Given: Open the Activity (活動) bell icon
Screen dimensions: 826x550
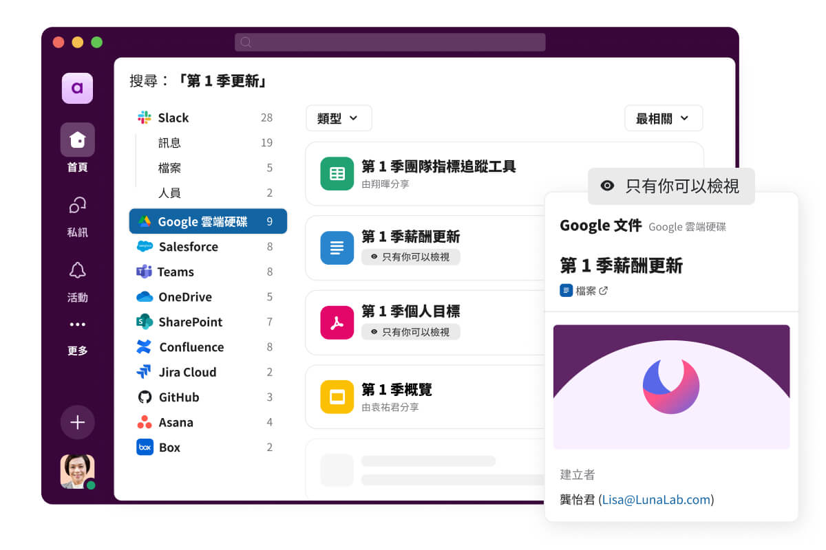Looking at the screenshot, I should (77, 270).
